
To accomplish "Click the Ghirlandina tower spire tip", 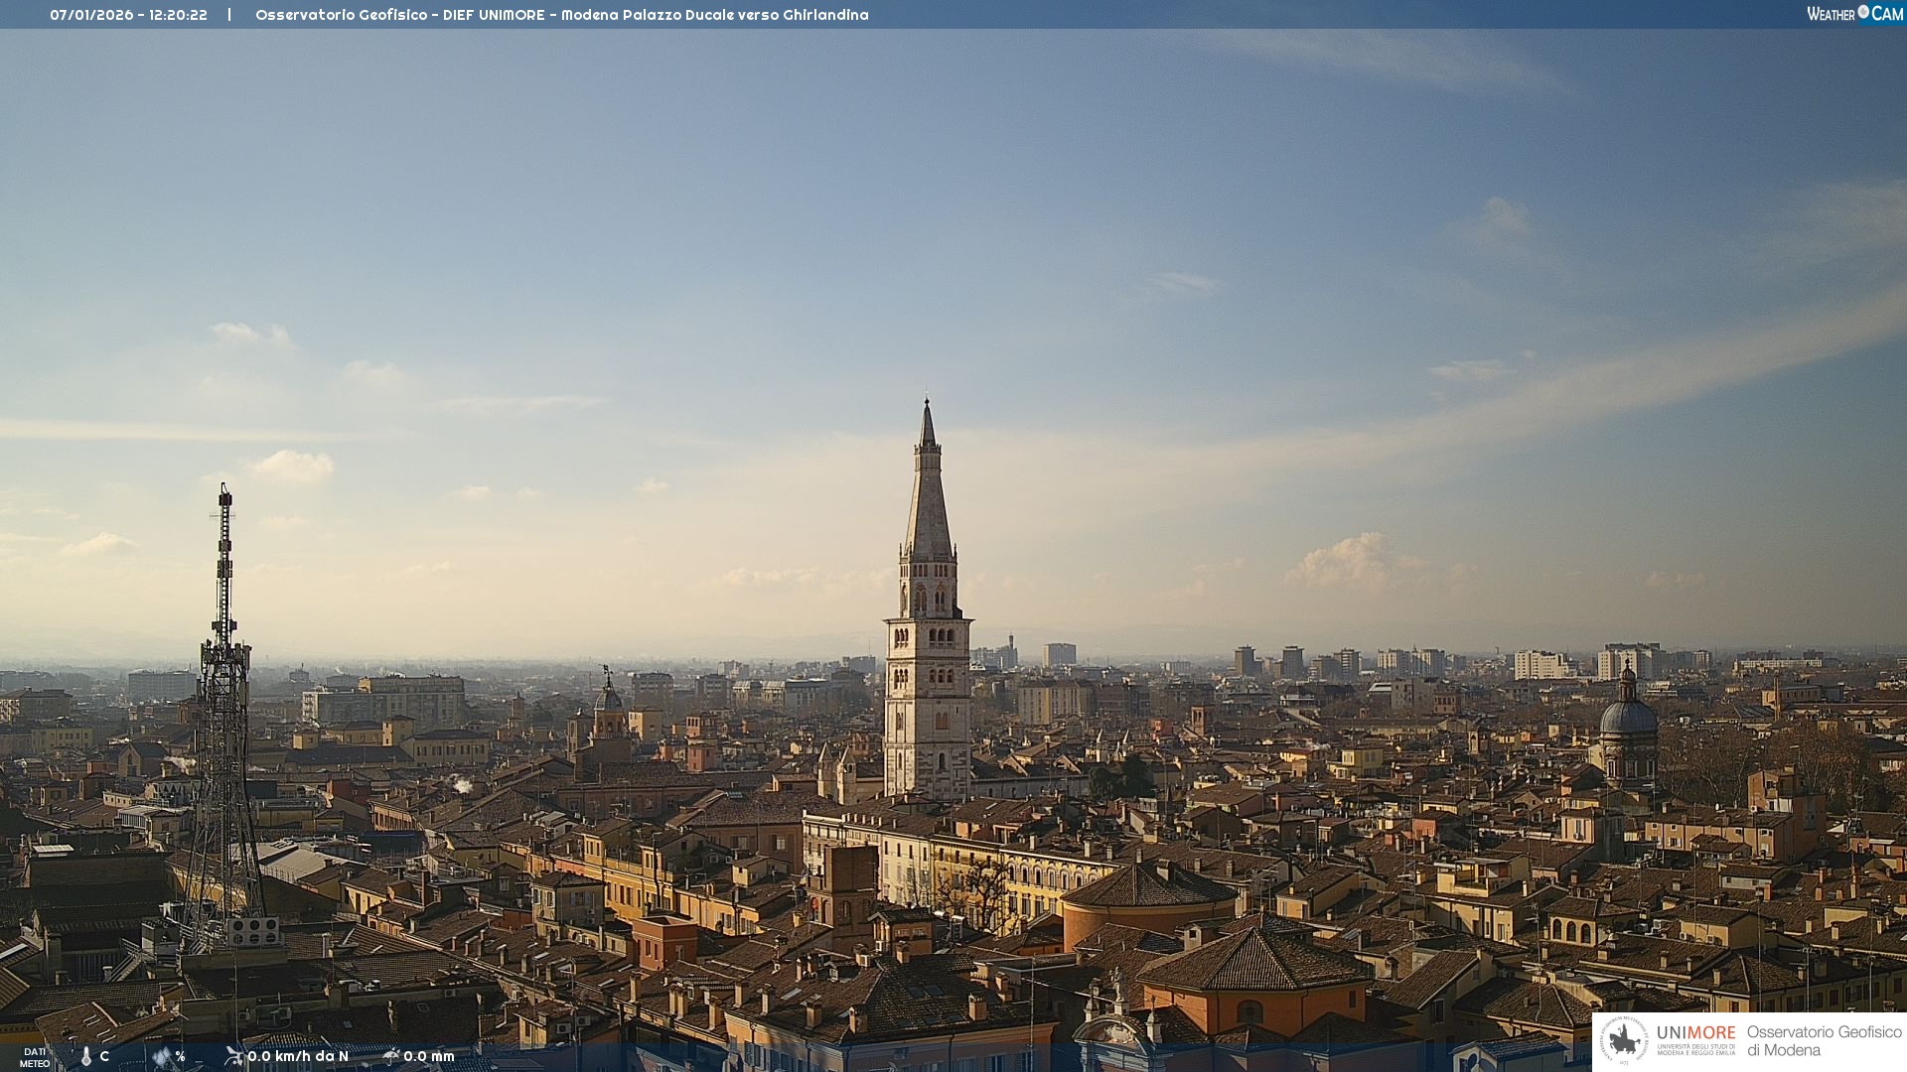I will tap(927, 403).
